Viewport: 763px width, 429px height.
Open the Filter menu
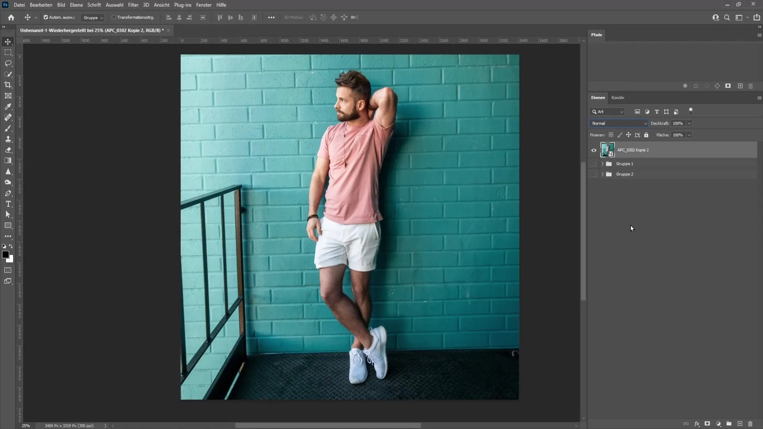[x=133, y=5]
